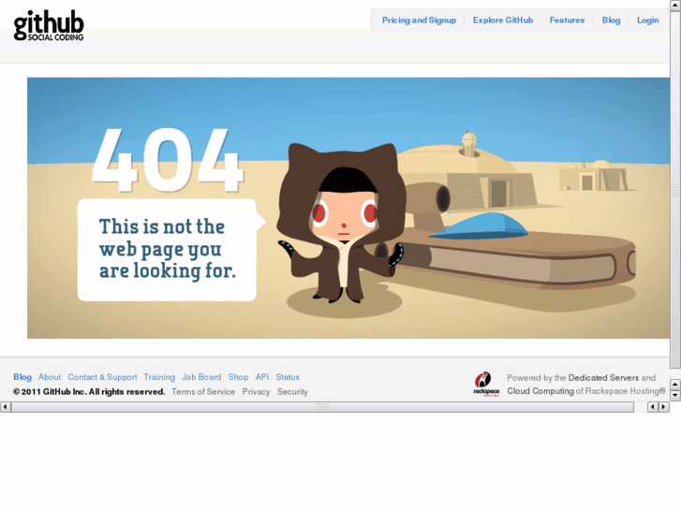The image size is (681, 510).
Task: Open the Training footer link
Action: tap(159, 377)
